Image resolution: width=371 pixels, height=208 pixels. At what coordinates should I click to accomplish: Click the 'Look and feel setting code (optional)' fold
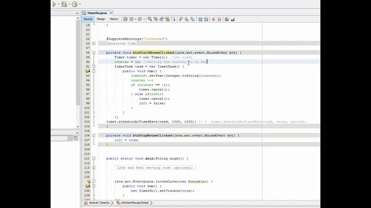155,168
